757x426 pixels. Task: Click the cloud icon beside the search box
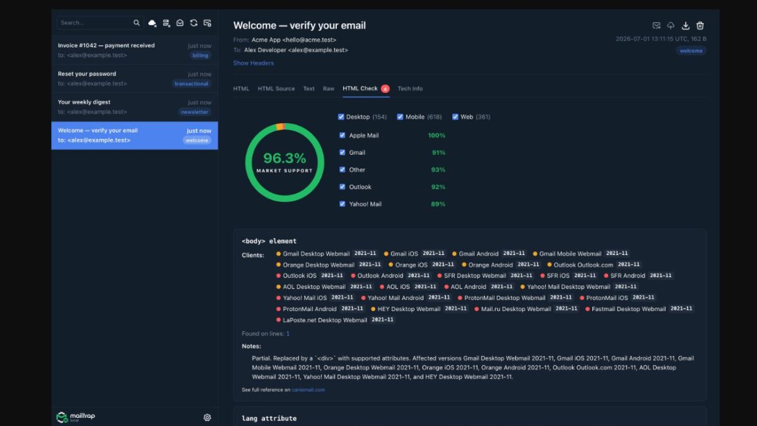[x=152, y=23]
